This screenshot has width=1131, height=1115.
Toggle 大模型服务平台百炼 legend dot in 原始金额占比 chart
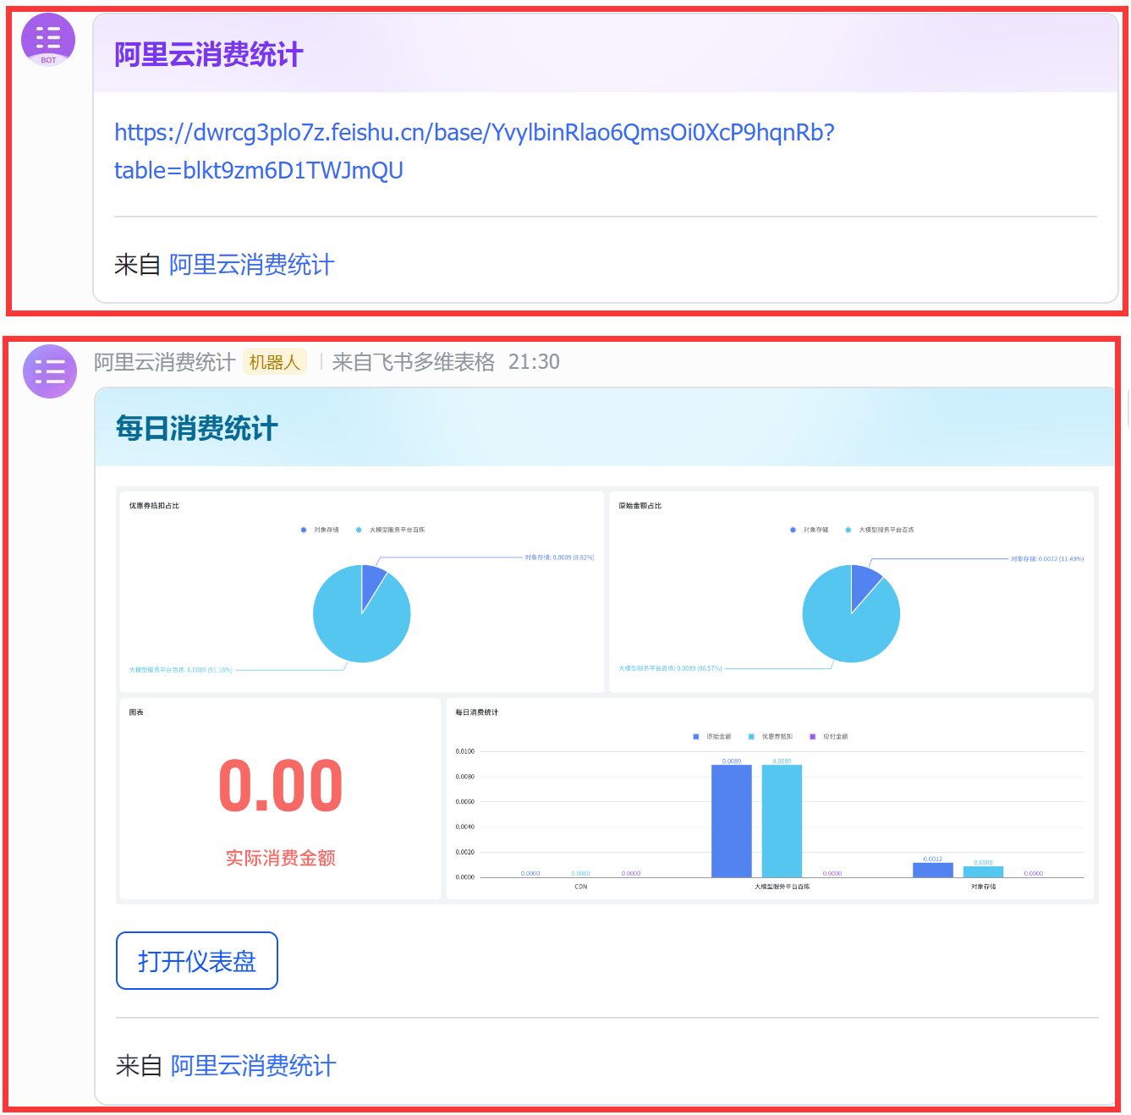[848, 530]
